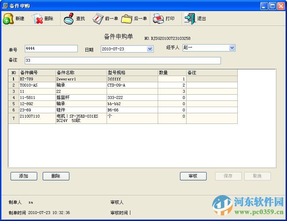This screenshot has height=221, width=287.
Task: Click the 打印 (Print) printer icon
Action: (158, 19)
